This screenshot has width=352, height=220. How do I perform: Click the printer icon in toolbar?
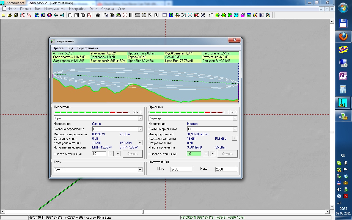pos(97,15)
